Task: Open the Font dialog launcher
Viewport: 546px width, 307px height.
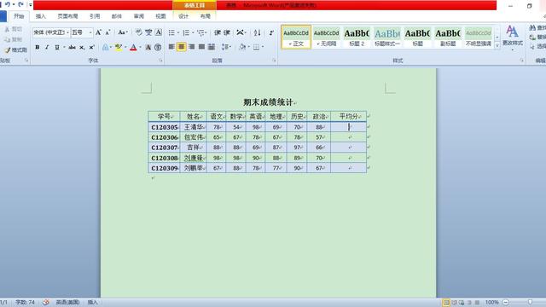Action: click(x=160, y=61)
